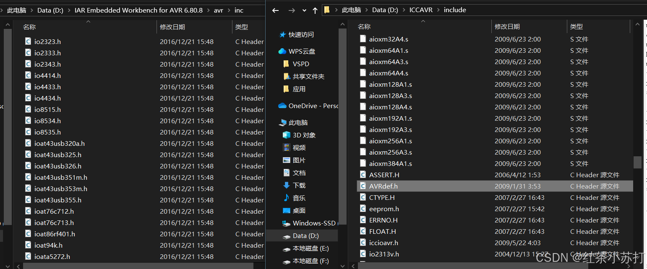Screen dimensions: 647x269
Task: Click the 图片 pictures icon
Action: [x=287, y=160]
